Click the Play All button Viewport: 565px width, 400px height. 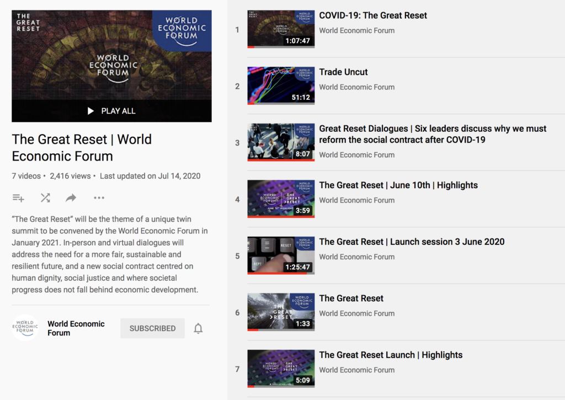(x=111, y=111)
